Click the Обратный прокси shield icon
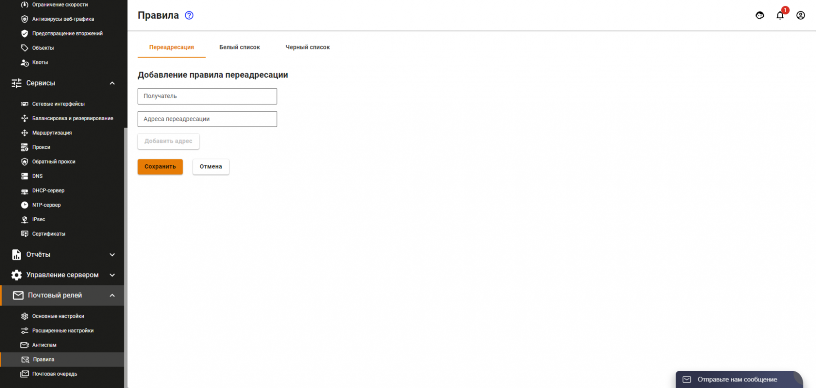 (x=24, y=162)
